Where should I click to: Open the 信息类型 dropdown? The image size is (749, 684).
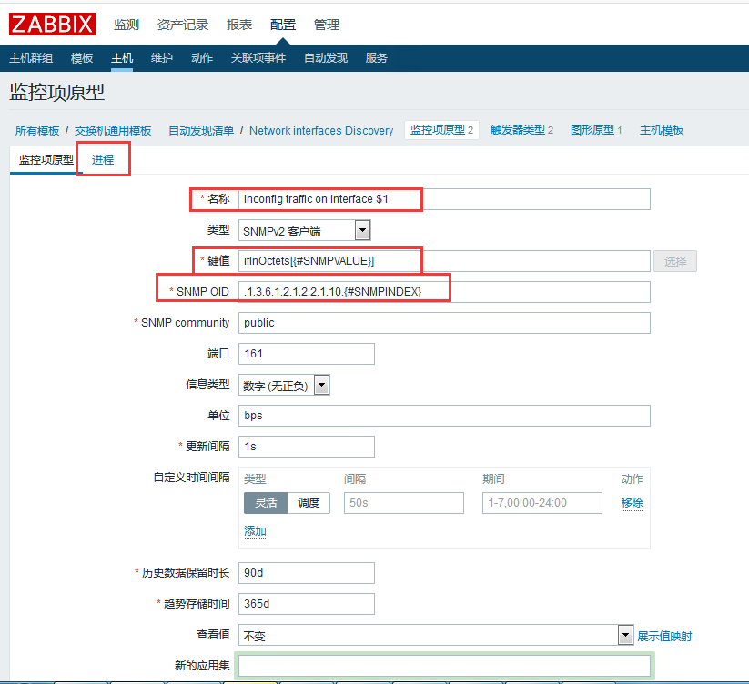point(283,384)
